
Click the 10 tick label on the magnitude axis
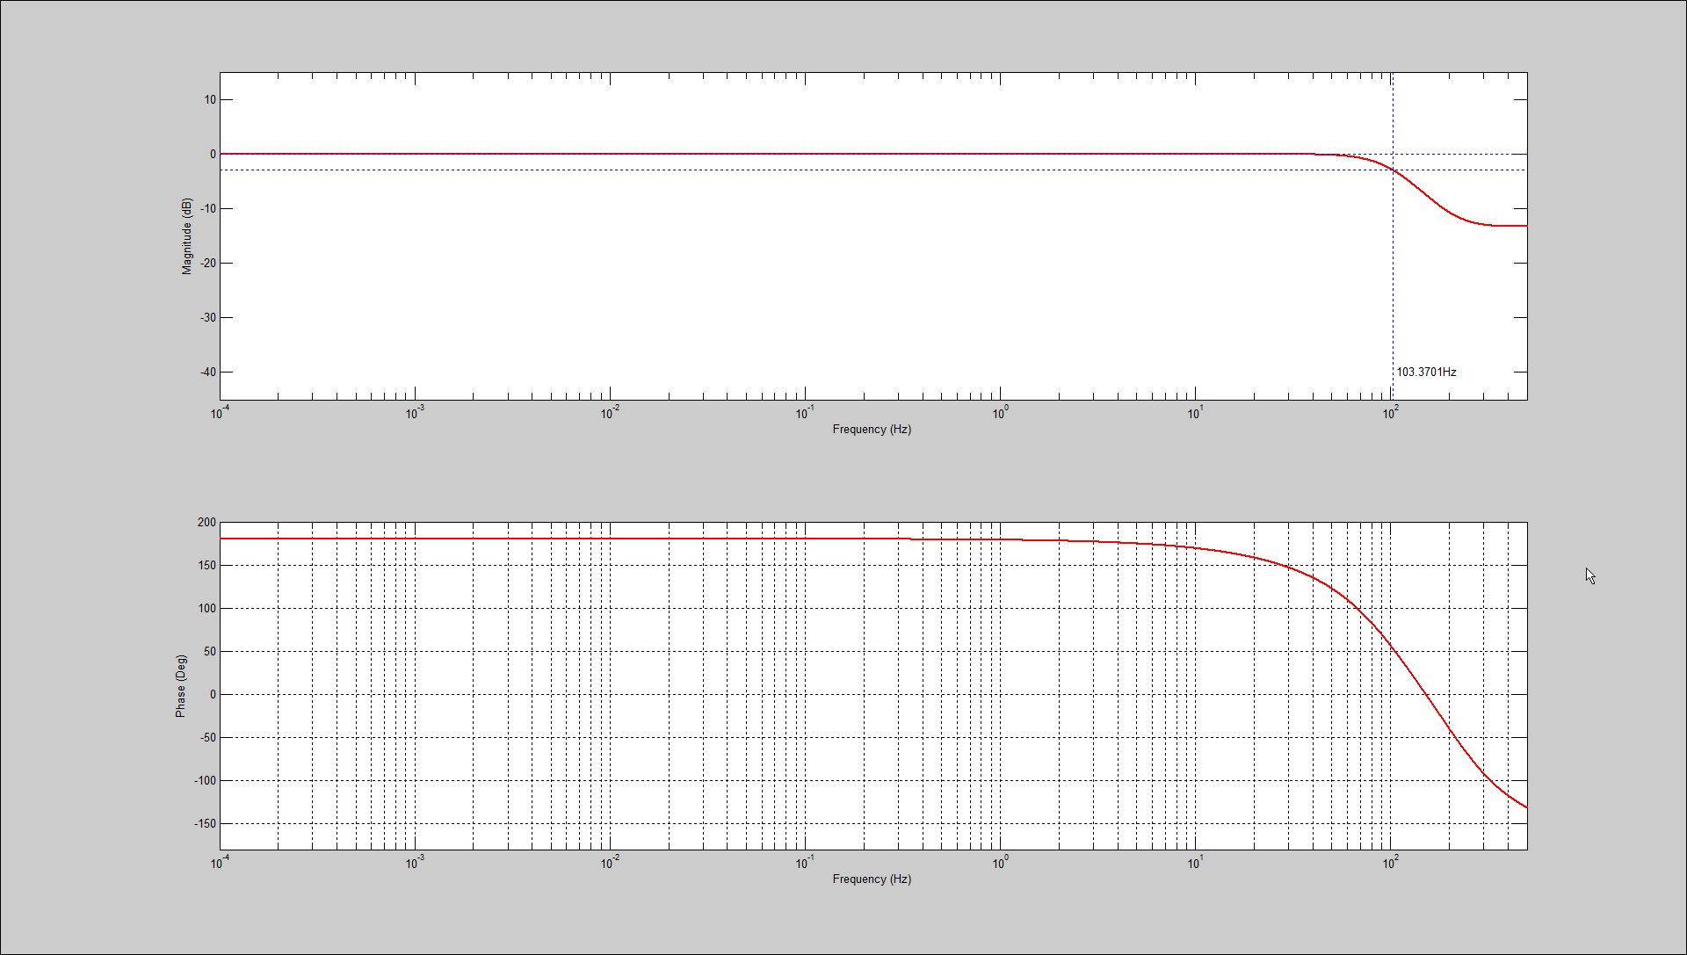point(210,99)
